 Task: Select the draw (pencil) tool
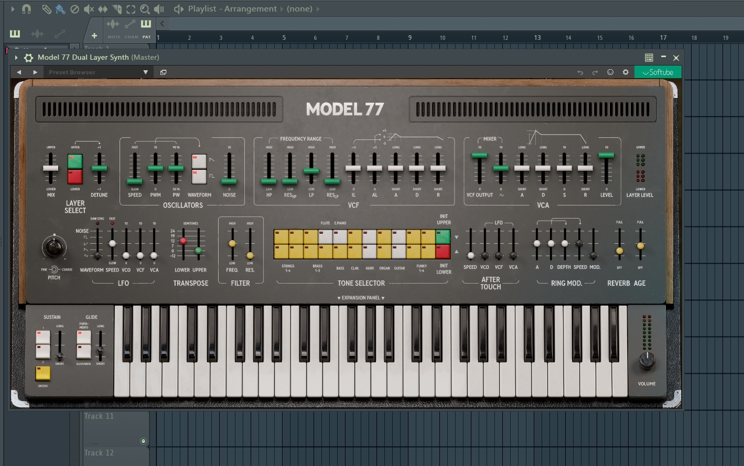pyautogui.click(x=46, y=8)
